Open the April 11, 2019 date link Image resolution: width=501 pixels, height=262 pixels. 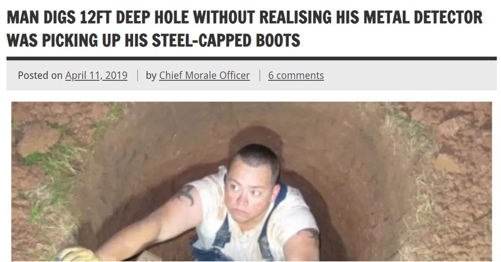96,76
